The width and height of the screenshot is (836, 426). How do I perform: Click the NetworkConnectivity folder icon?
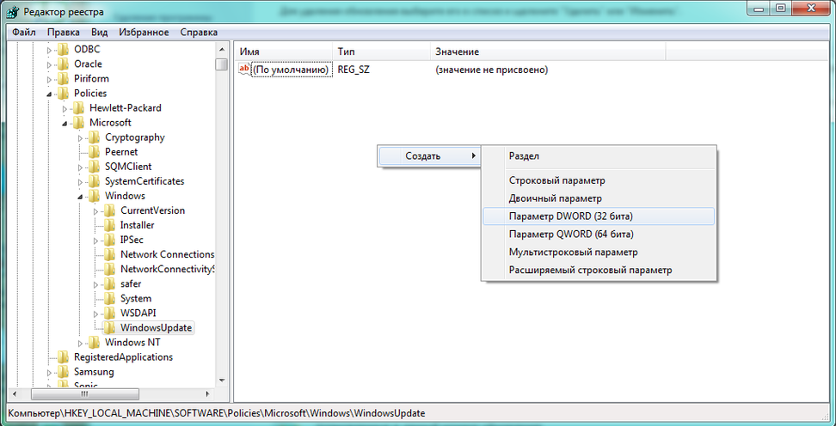110,269
